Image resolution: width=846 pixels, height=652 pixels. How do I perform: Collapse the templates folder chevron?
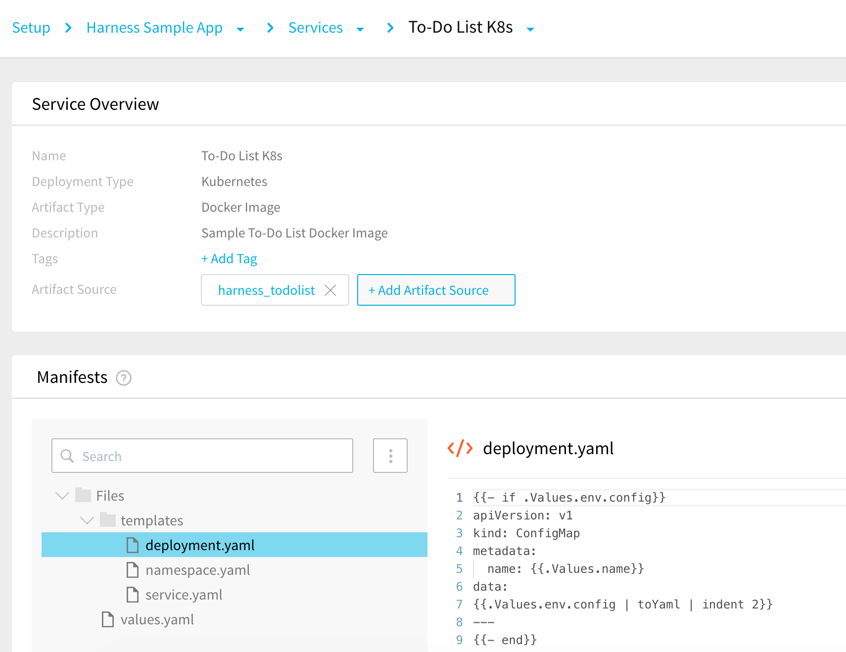[x=87, y=520]
